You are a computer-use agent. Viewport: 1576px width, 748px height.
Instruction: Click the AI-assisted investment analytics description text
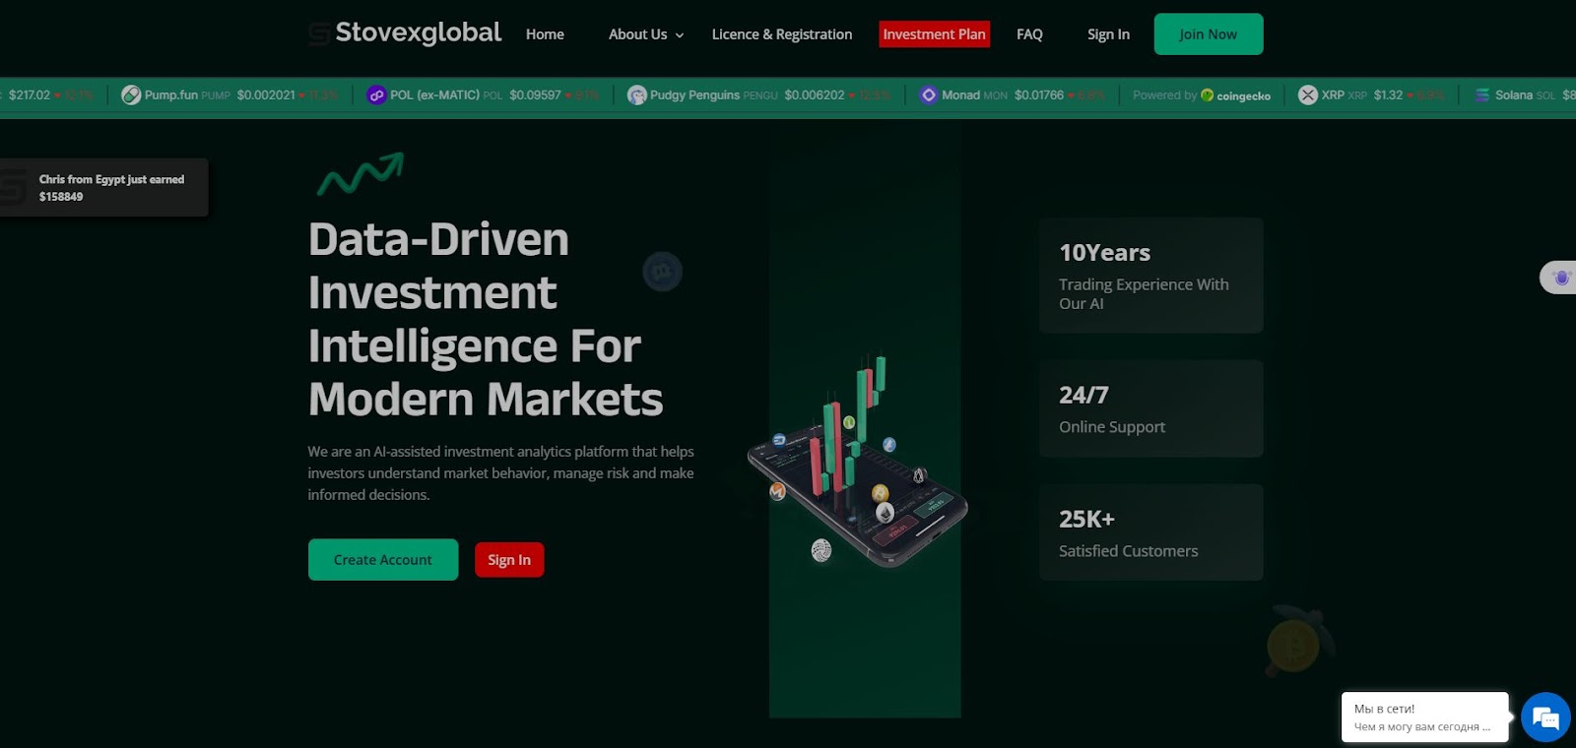coord(500,473)
